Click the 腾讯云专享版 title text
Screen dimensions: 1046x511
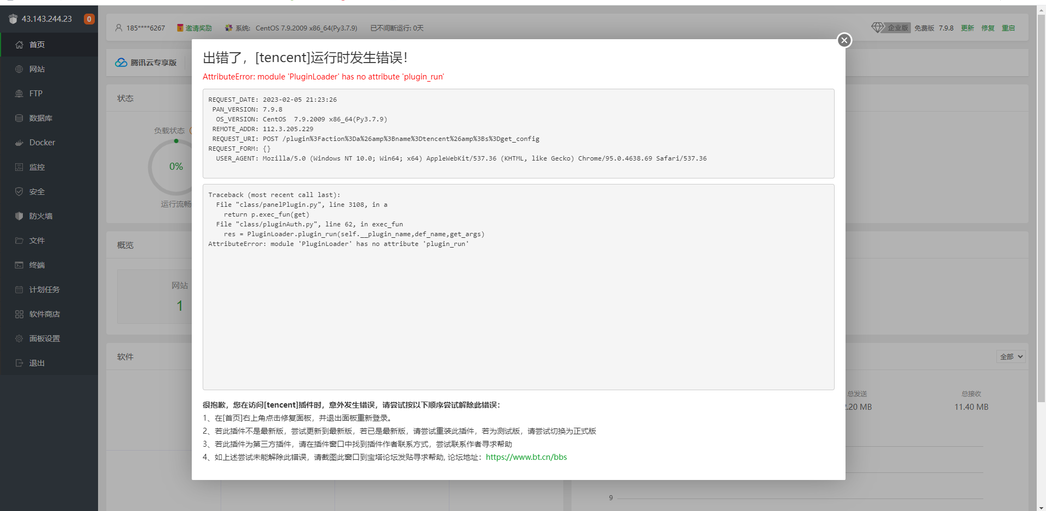[x=154, y=63]
